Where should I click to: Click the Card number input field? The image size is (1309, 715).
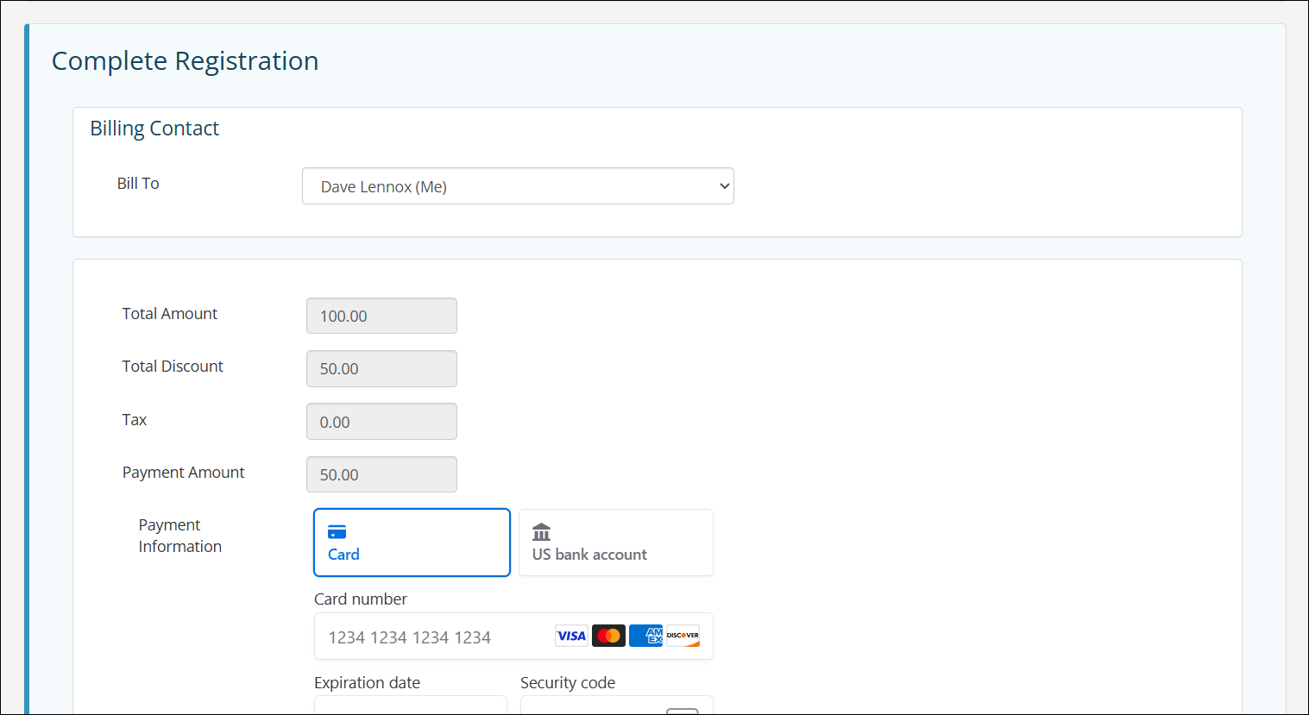431,636
